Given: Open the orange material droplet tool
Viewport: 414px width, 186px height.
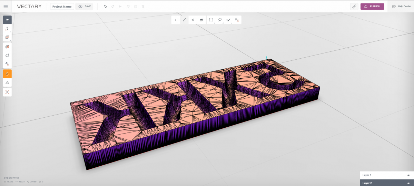Looking at the screenshot, I should (7, 74).
